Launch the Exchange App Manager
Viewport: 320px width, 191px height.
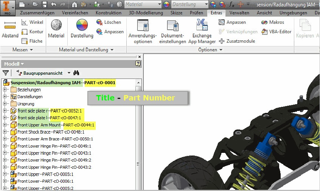(x=202, y=31)
